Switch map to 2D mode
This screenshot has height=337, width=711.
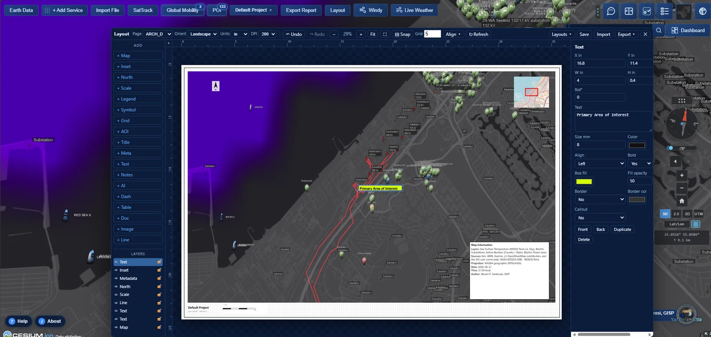(x=687, y=214)
